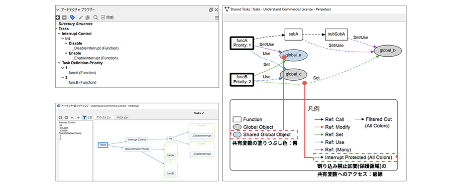462x186 pixels.
Task: Expand the Directory Structure node
Action: point(56,24)
